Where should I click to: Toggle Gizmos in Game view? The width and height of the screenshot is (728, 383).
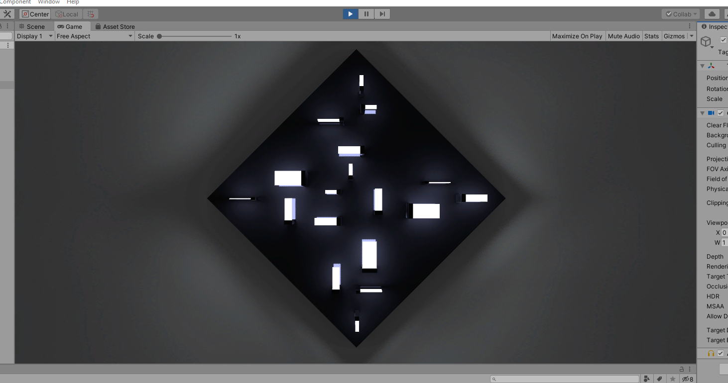coord(674,36)
